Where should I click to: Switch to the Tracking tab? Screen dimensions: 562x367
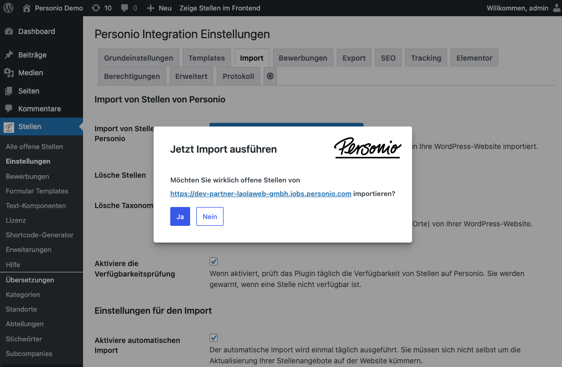point(426,58)
